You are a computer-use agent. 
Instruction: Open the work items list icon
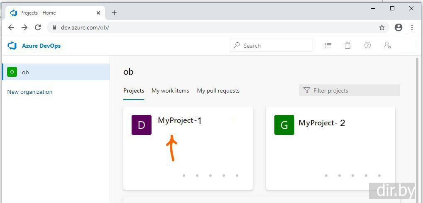click(328, 46)
